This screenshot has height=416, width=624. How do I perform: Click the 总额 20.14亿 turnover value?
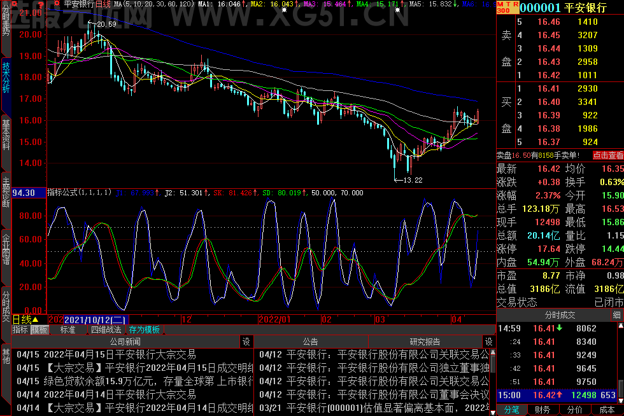click(x=543, y=235)
